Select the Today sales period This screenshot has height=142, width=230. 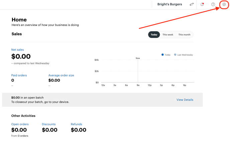[154, 35]
